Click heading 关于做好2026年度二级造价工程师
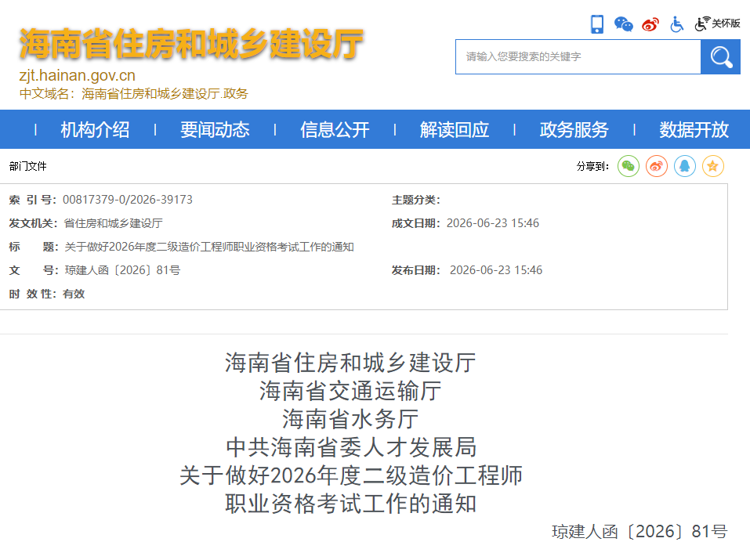The image size is (750, 560). 350,476
